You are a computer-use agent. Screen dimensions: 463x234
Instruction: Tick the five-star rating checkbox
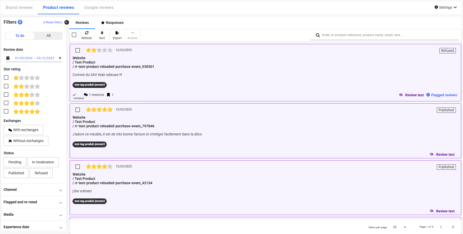click(x=6, y=111)
